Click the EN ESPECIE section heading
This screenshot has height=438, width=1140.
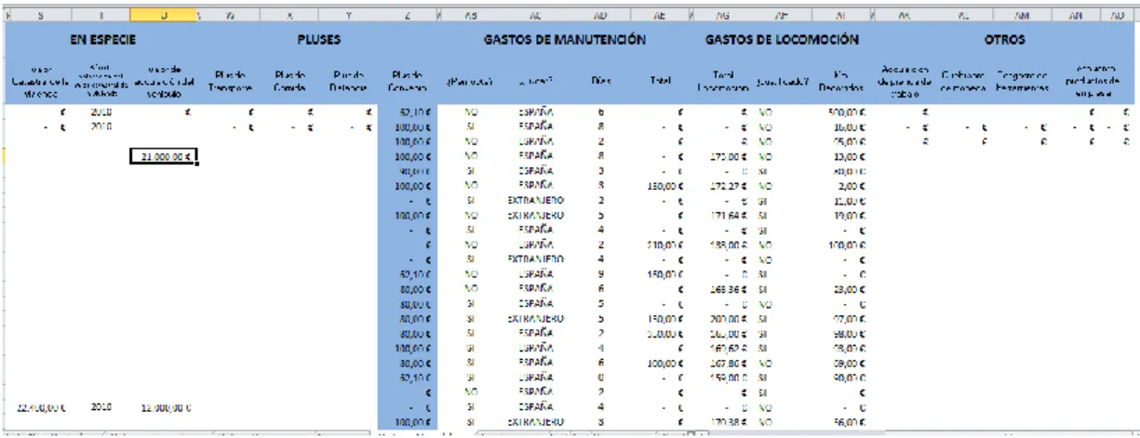[104, 41]
